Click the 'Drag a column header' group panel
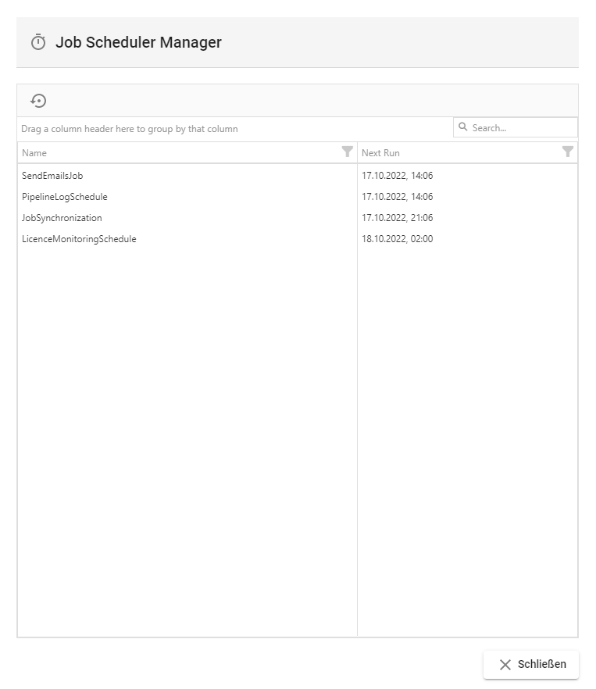The image size is (596, 689). pos(130,129)
